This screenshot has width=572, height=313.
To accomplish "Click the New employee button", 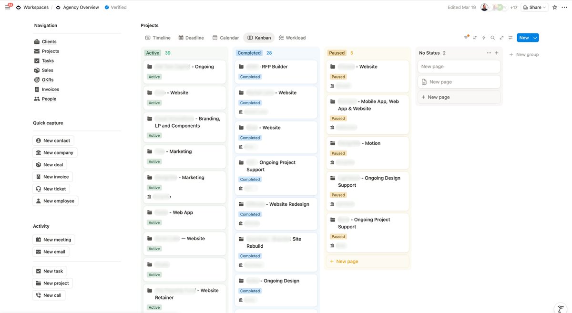I will click(55, 201).
